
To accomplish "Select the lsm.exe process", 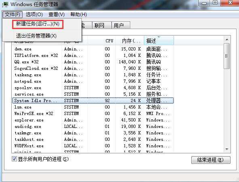I will coord(93,107).
